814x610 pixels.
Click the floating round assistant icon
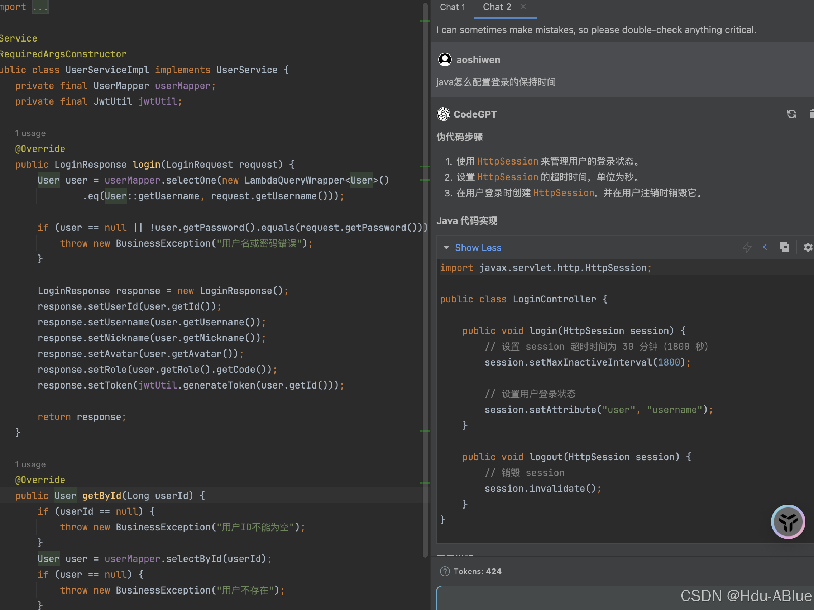click(x=787, y=521)
